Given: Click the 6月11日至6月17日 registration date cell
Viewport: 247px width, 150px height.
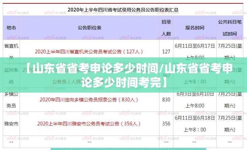Looking at the screenshot, I should (195, 46).
